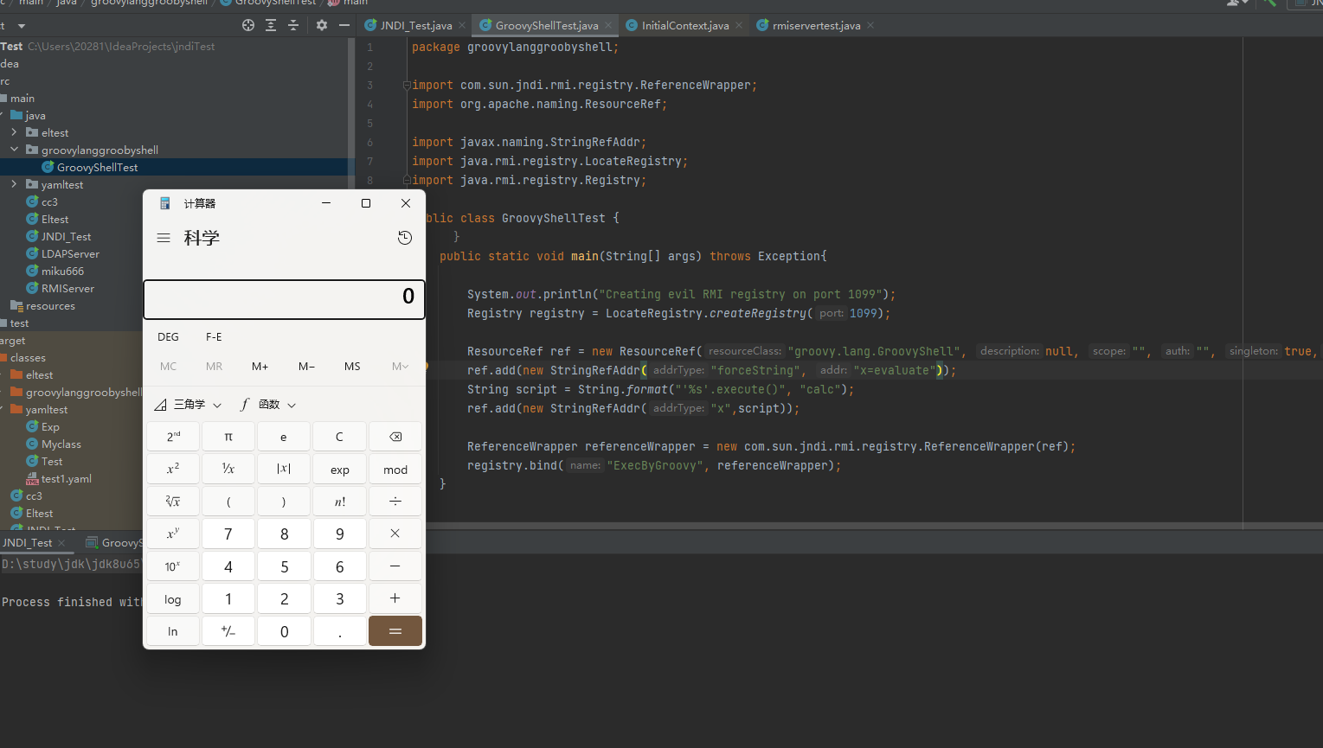Click the 10 to the x key
Image resolution: width=1323 pixels, height=748 pixels.
tap(173, 566)
